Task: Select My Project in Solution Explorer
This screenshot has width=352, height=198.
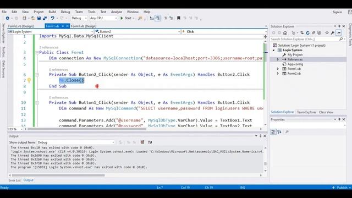Action: click(295, 55)
